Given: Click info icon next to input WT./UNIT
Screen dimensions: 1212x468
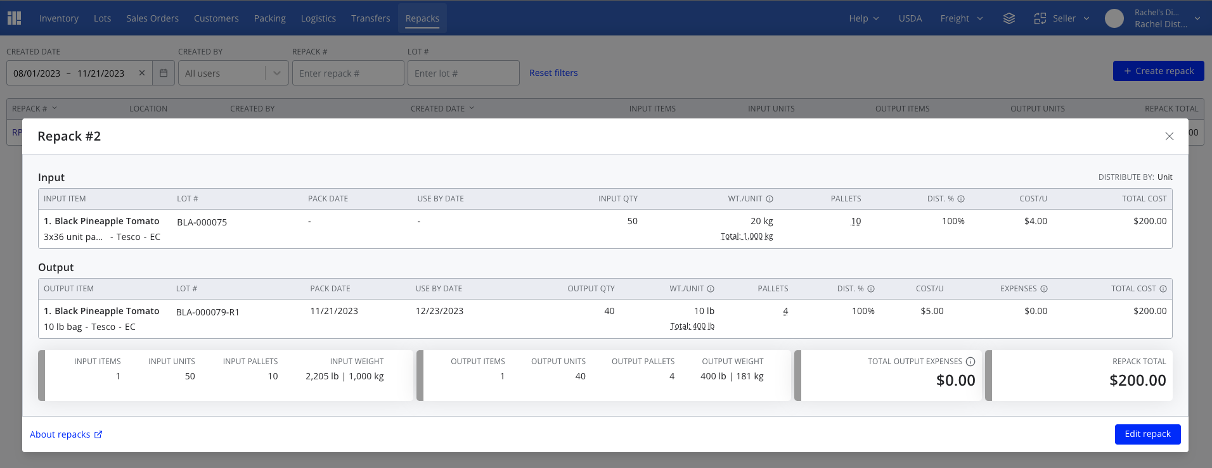Looking at the screenshot, I should tap(770, 199).
